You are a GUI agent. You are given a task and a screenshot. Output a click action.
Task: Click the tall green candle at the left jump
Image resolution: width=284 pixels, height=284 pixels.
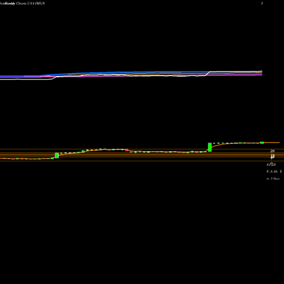coord(57,156)
